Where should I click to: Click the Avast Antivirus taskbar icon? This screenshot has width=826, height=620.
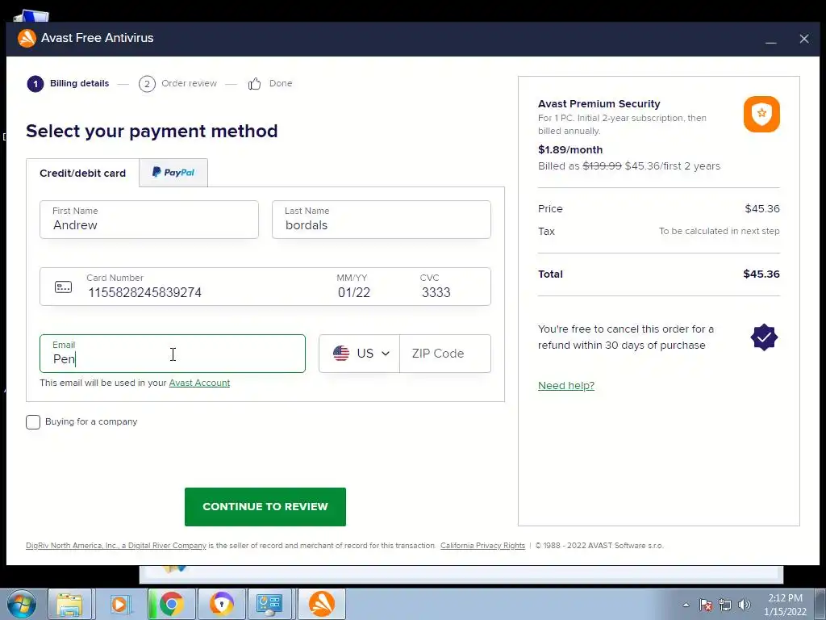tap(321, 604)
